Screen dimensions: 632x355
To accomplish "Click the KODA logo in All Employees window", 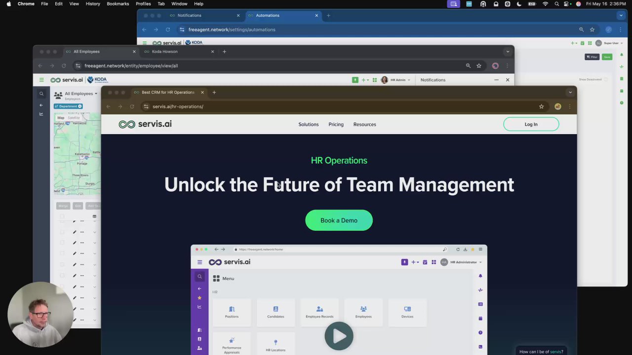I will click(97, 80).
